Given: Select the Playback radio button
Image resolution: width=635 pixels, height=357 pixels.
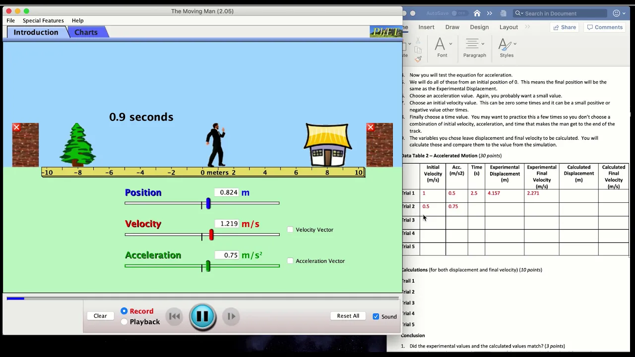Looking at the screenshot, I should coord(124,322).
